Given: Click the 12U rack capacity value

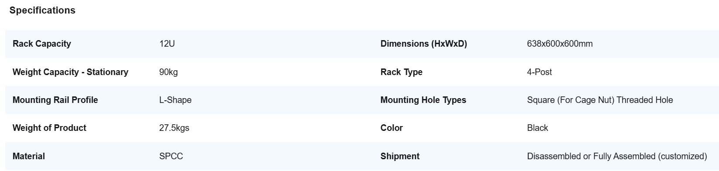Looking at the screenshot, I should point(167,44).
